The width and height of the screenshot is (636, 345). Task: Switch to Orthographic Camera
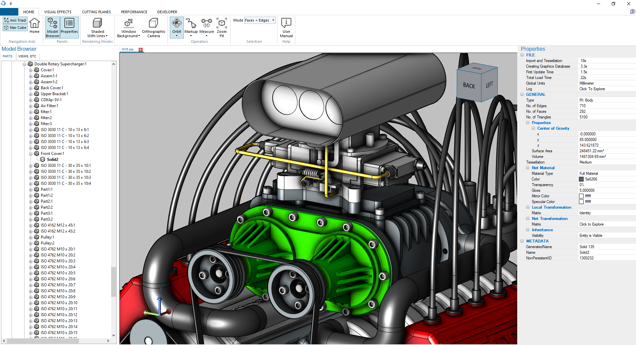click(x=153, y=27)
